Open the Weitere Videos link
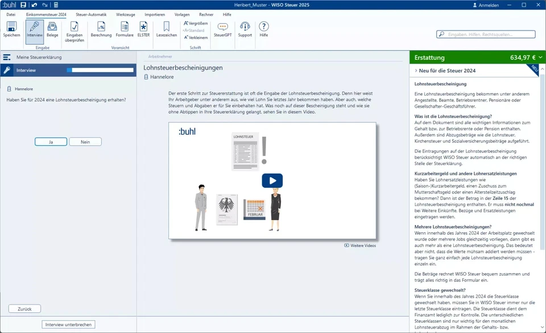This screenshot has height=333, width=546. click(x=361, y=245)
